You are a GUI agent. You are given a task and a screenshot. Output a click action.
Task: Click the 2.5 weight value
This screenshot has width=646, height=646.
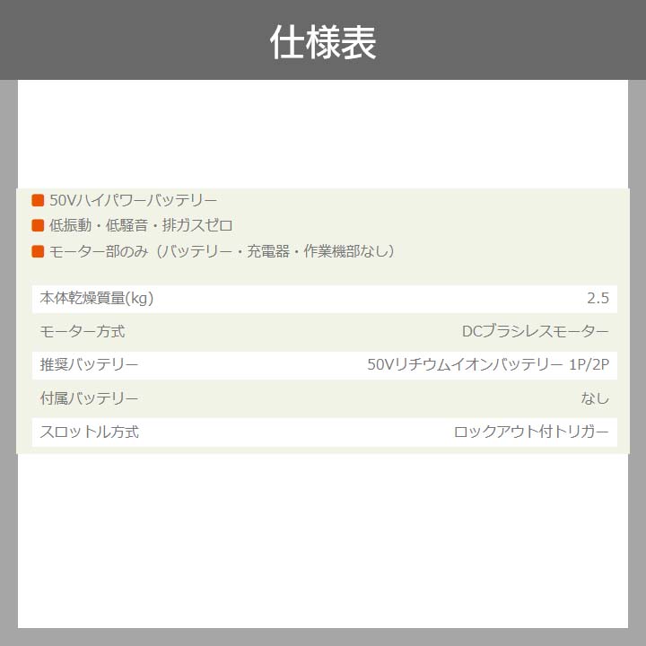click(x=598, y=299)
